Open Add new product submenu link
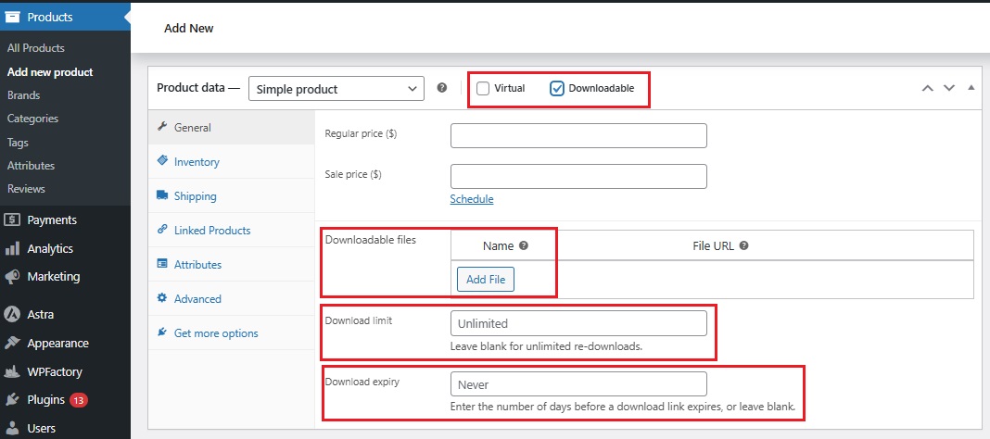This screenshot has width=990, height=439. (x=50, y=72)
